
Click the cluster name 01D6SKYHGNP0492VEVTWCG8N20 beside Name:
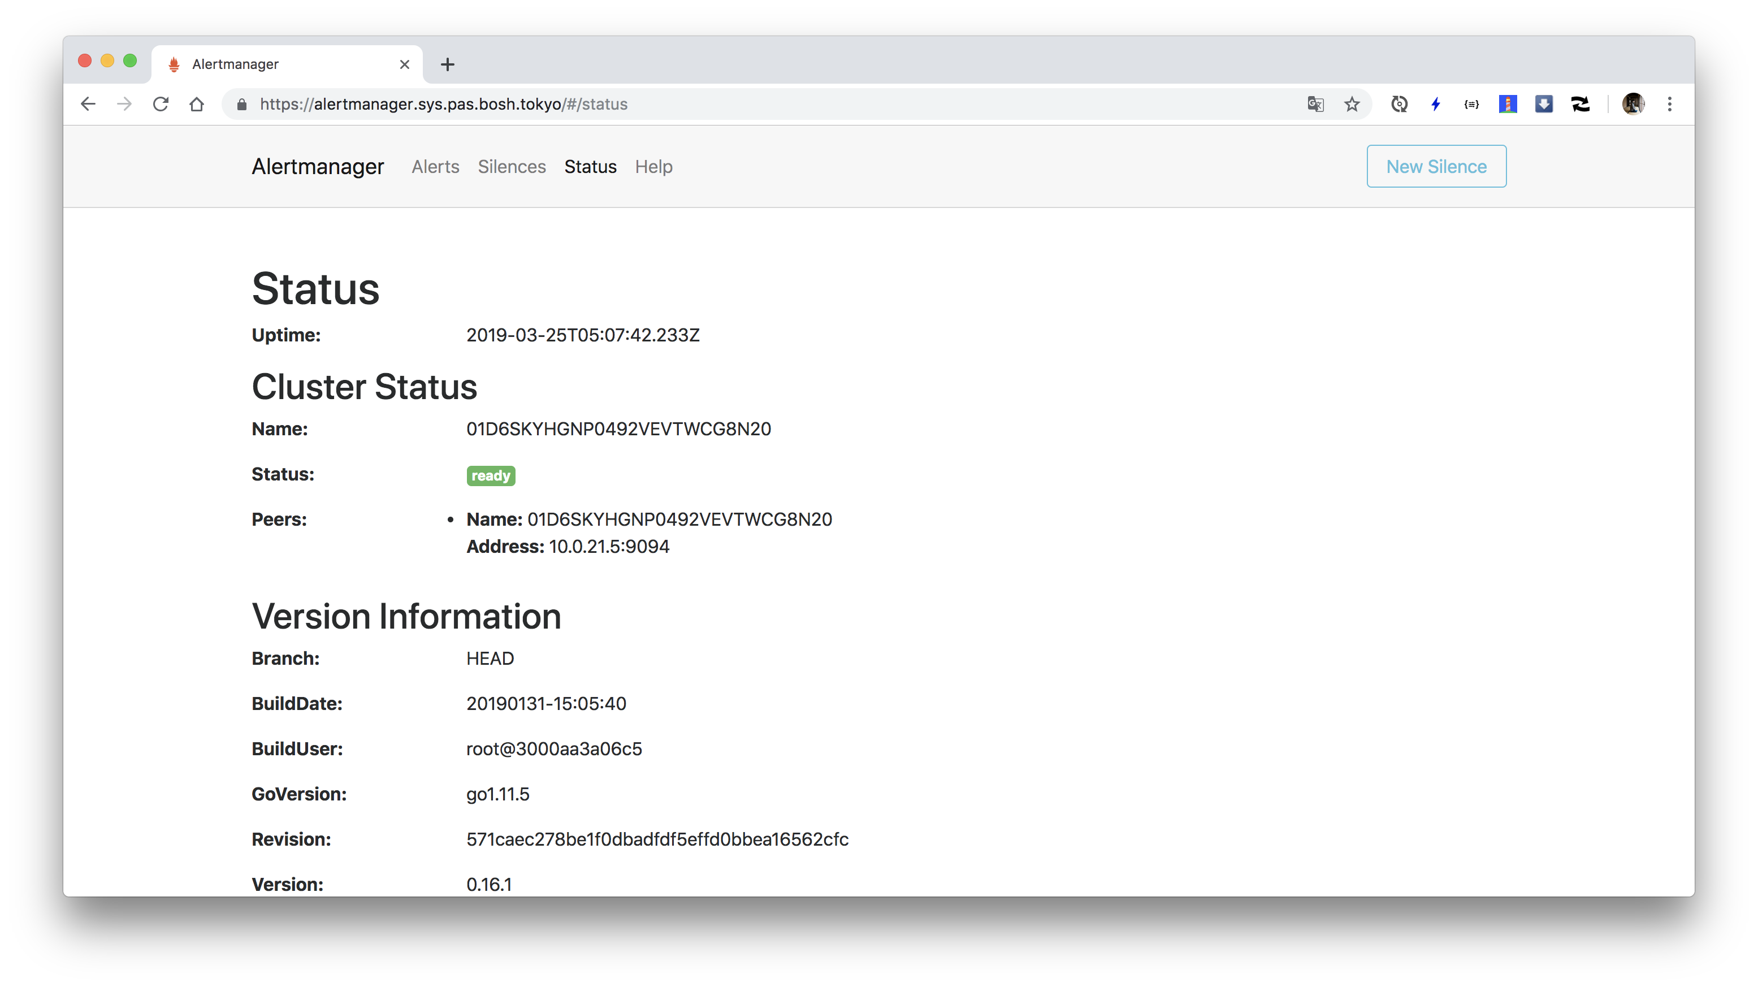[618, 428]
